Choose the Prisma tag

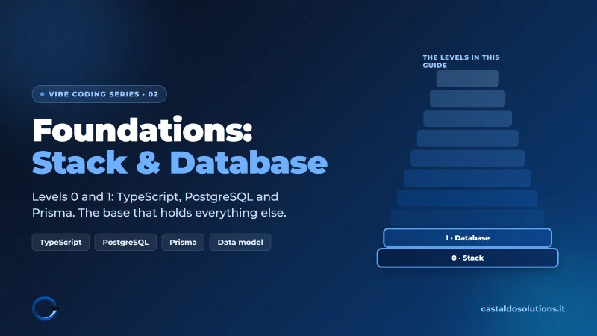pyautogui.click(x=183, y=242)
